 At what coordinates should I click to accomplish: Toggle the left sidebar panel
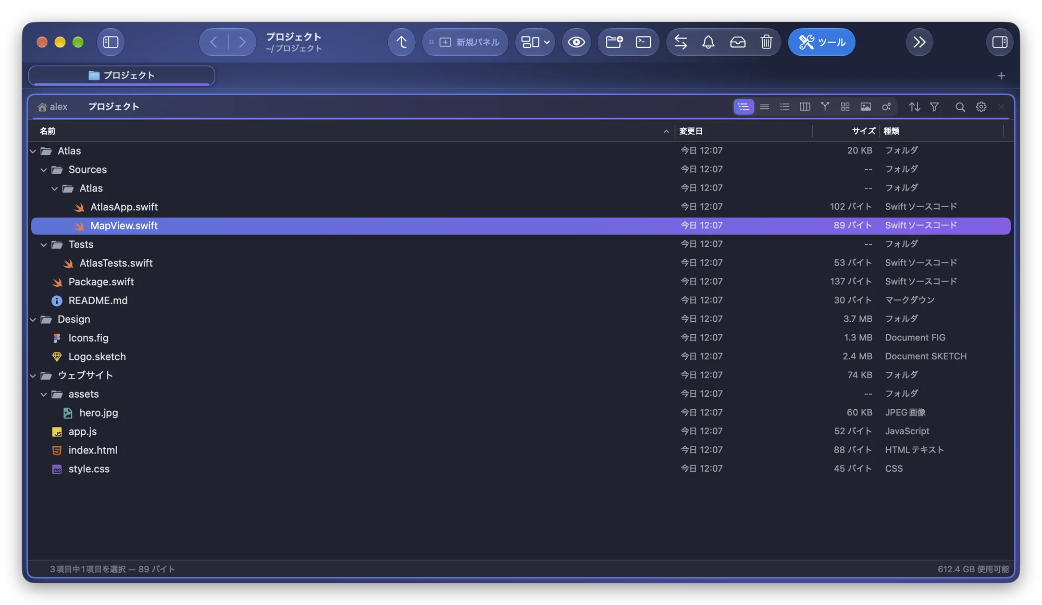110,42
